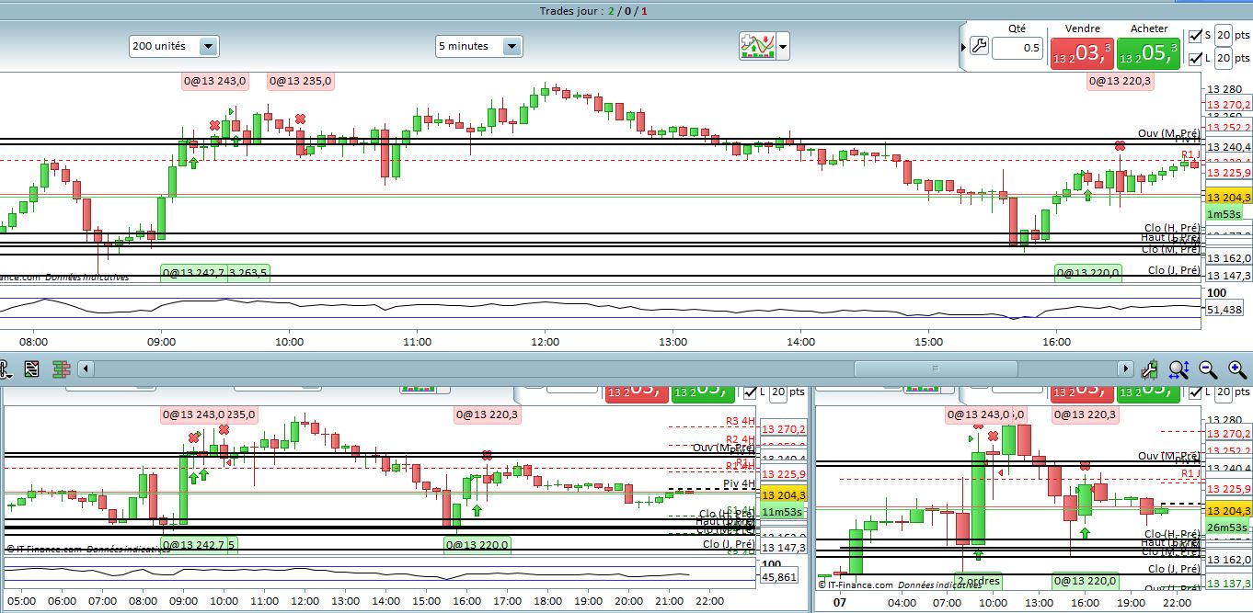Open the 5 minutes timeframe dropdown

click(478, 46)
